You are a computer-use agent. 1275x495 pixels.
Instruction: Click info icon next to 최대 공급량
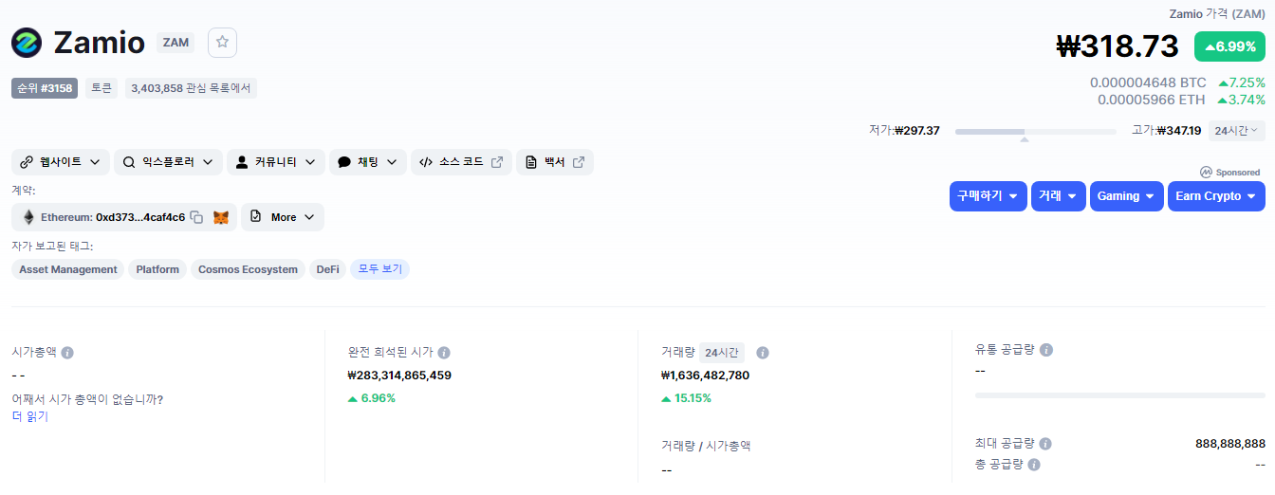[1044, 444]
